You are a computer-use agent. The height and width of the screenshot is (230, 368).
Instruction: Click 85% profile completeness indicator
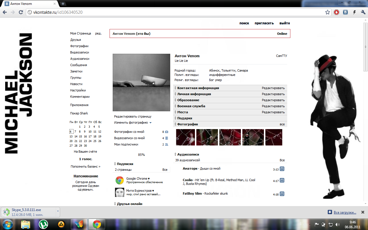click(x=141, y=155)
